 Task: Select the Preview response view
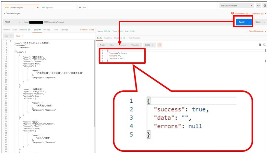click(123, 45)
